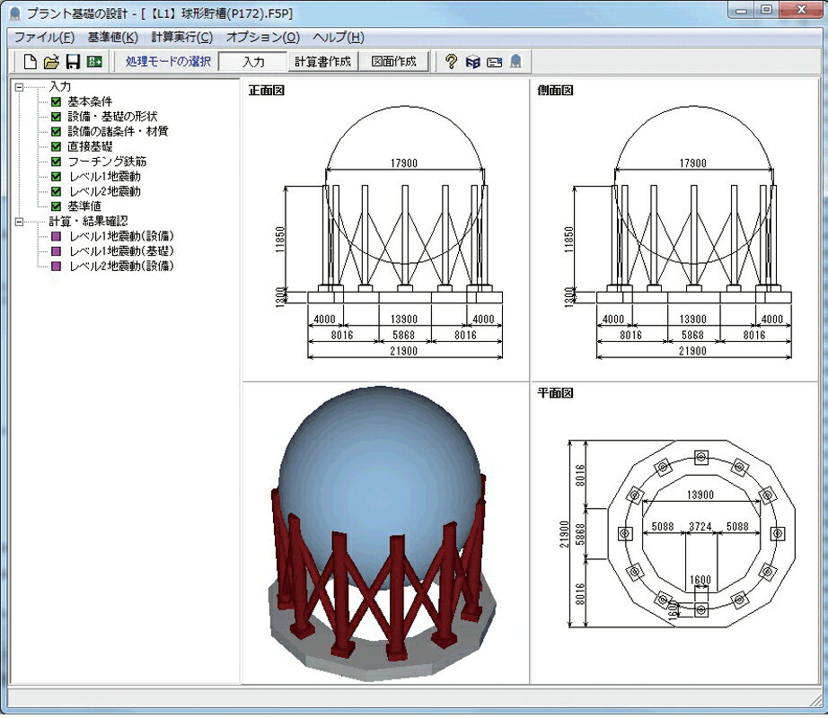Click the 正面図 front view drawing
828x718 pixels.
click(391, 233)
